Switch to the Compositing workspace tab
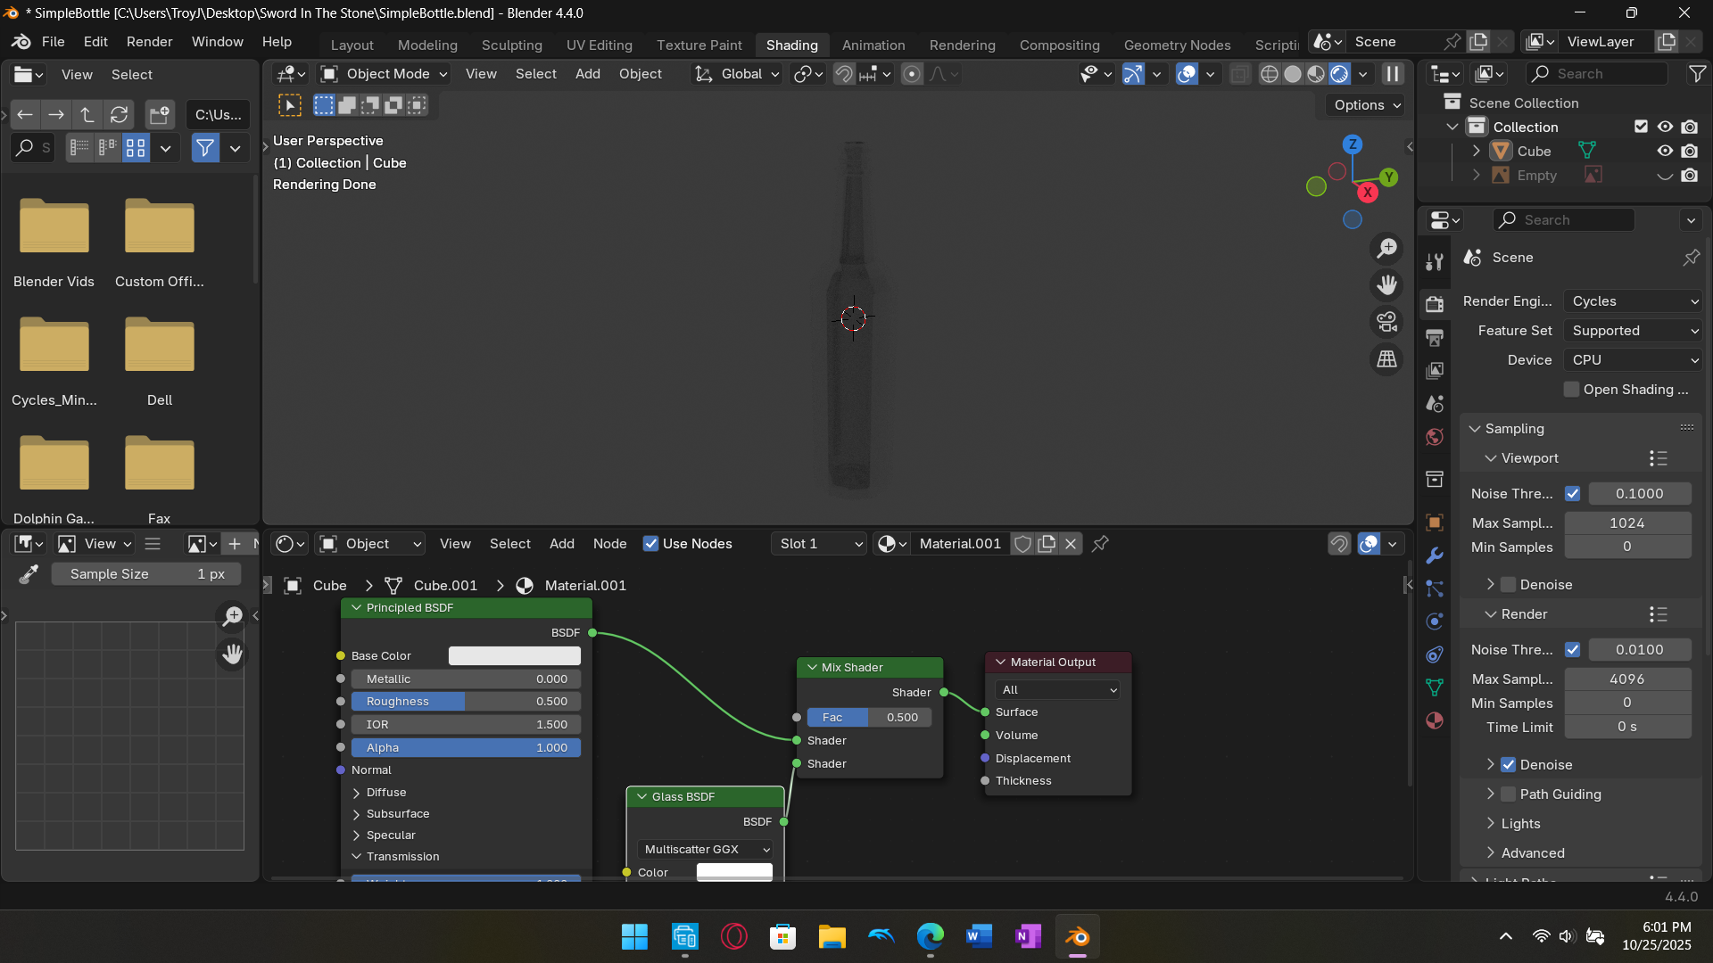The image size is (1713, 963). pyautogui.click(x=1059, y=45)
